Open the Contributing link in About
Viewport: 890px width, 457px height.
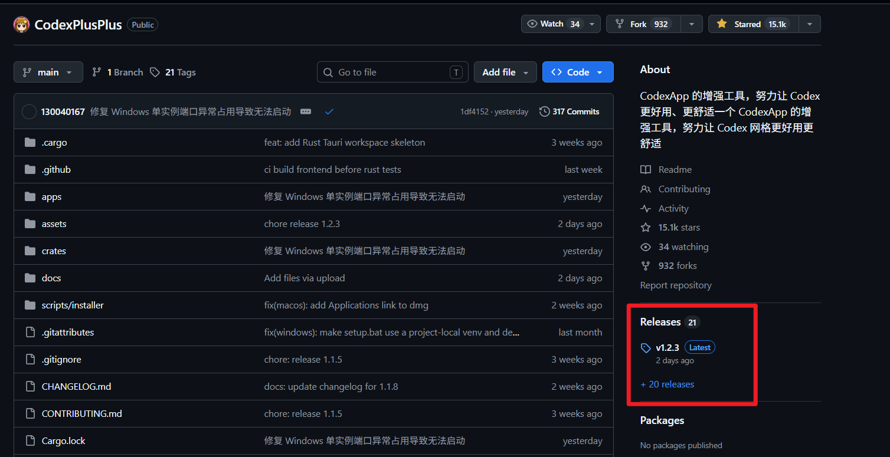pos(685,189)
